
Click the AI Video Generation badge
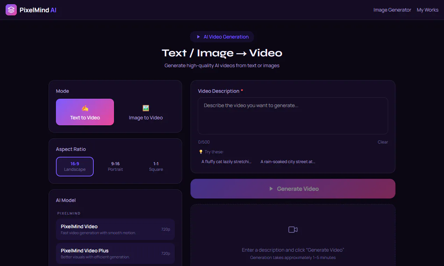222,37
